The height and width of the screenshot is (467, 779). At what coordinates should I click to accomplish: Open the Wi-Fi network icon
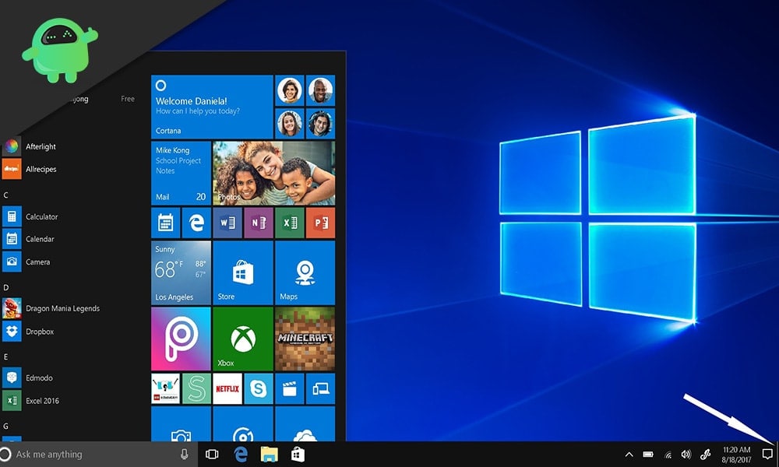coord(668,455)
